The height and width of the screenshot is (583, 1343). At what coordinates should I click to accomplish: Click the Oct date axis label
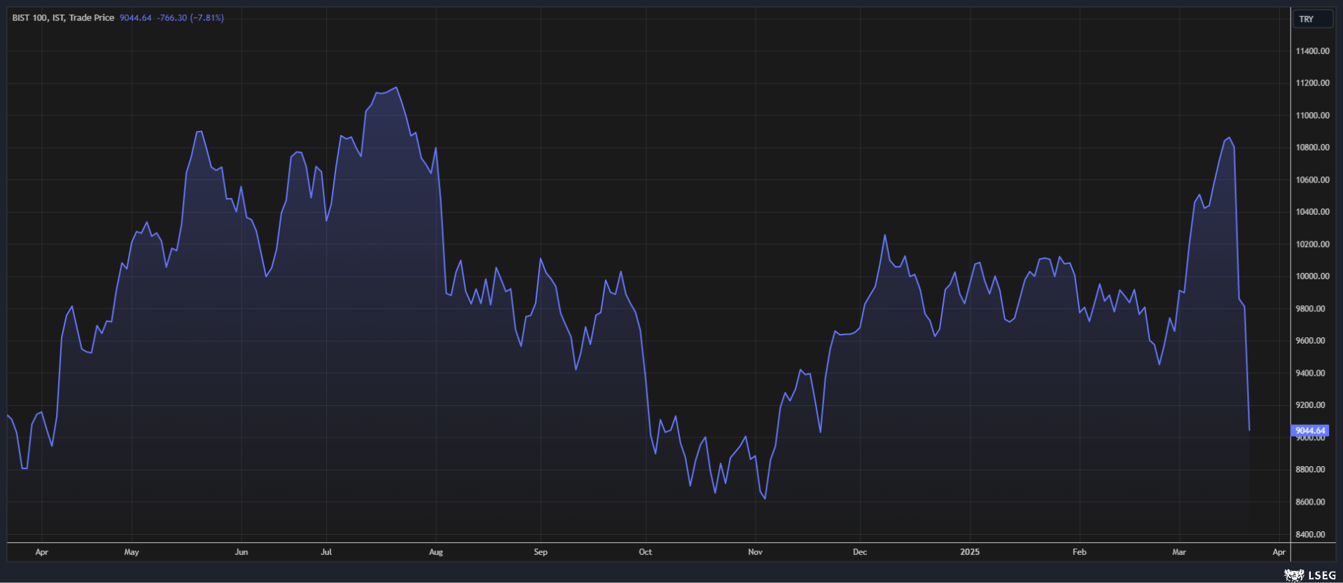tap(646, 552)
